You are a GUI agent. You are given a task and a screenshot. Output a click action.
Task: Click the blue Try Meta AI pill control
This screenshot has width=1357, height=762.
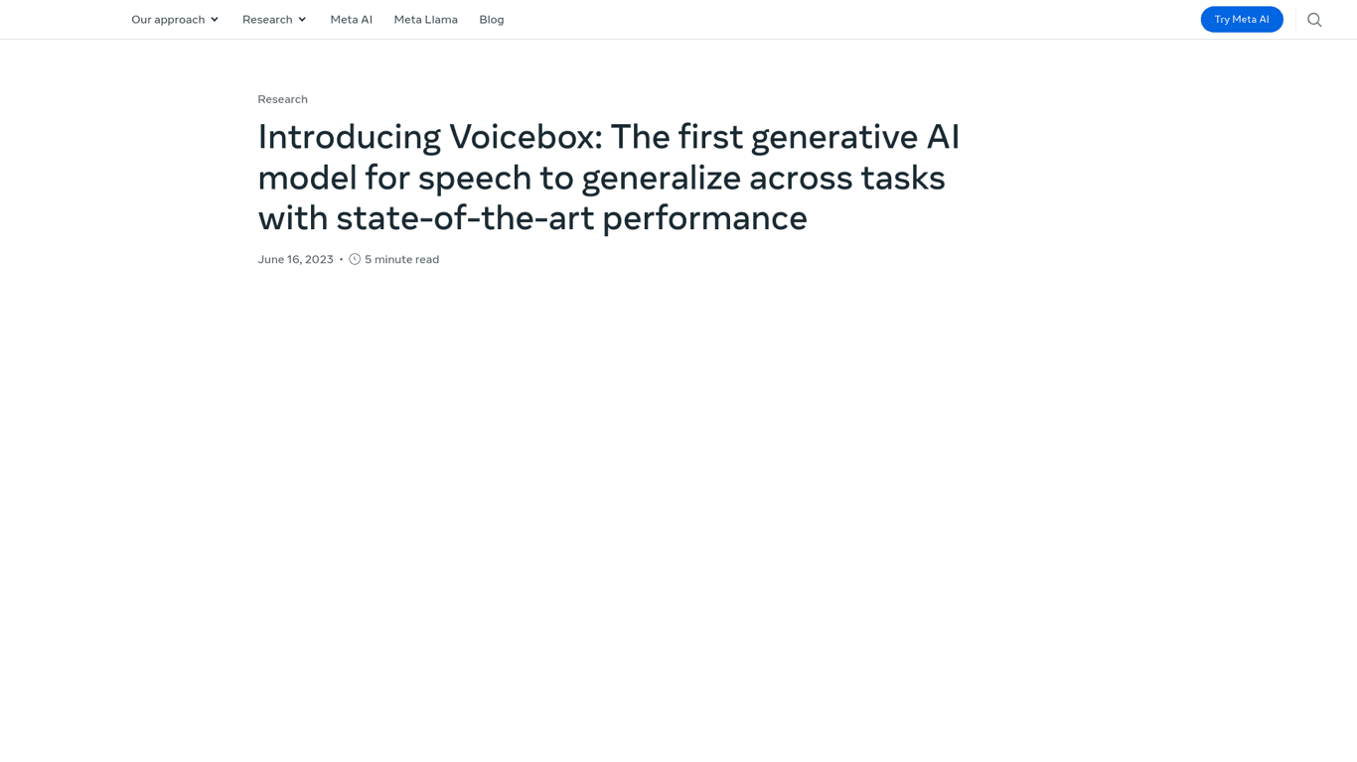click(x=1241, y=19)
